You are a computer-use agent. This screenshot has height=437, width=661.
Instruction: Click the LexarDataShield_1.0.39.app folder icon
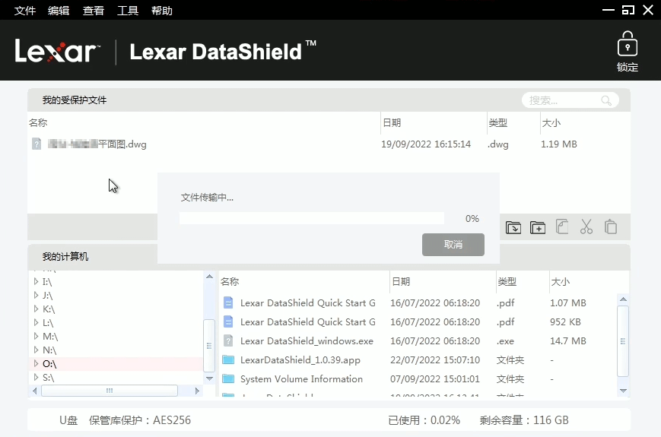228,359
